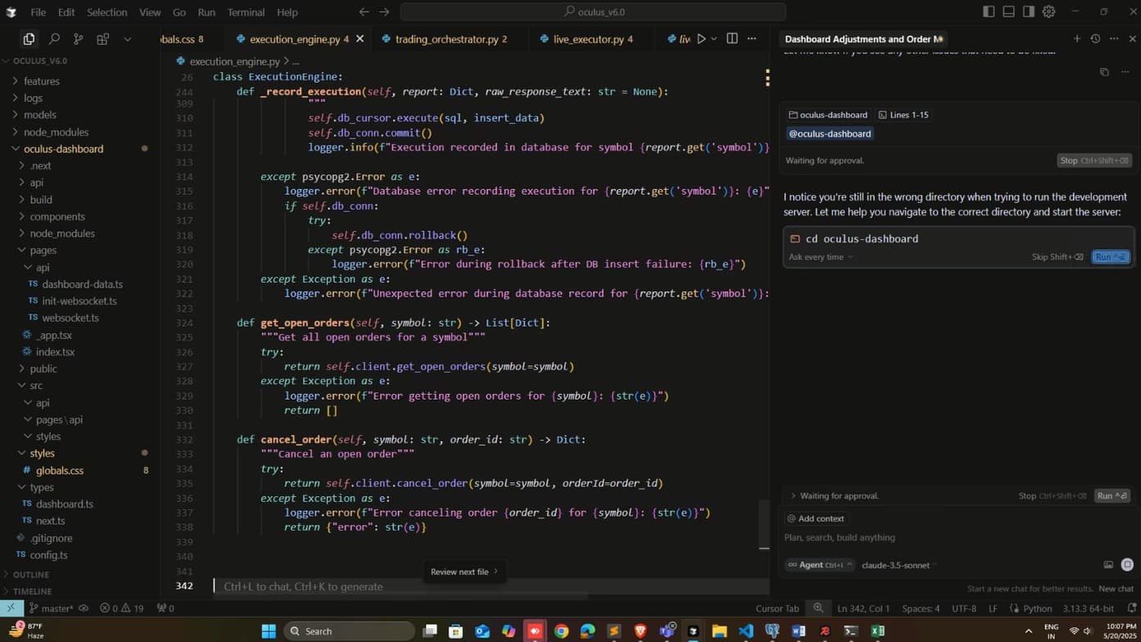Run the Python file with the play icon

(x=701, y=38)
